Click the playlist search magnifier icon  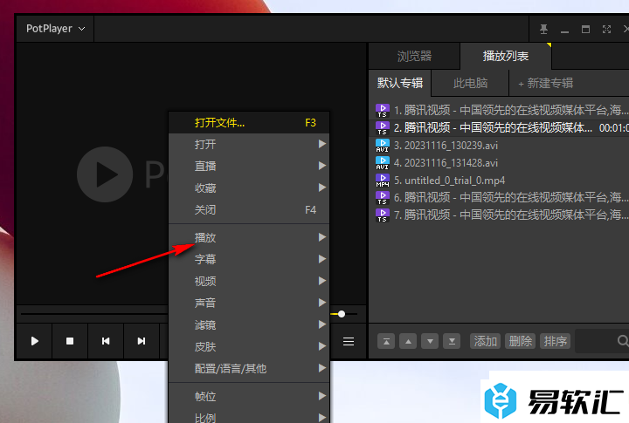[623, 341]
